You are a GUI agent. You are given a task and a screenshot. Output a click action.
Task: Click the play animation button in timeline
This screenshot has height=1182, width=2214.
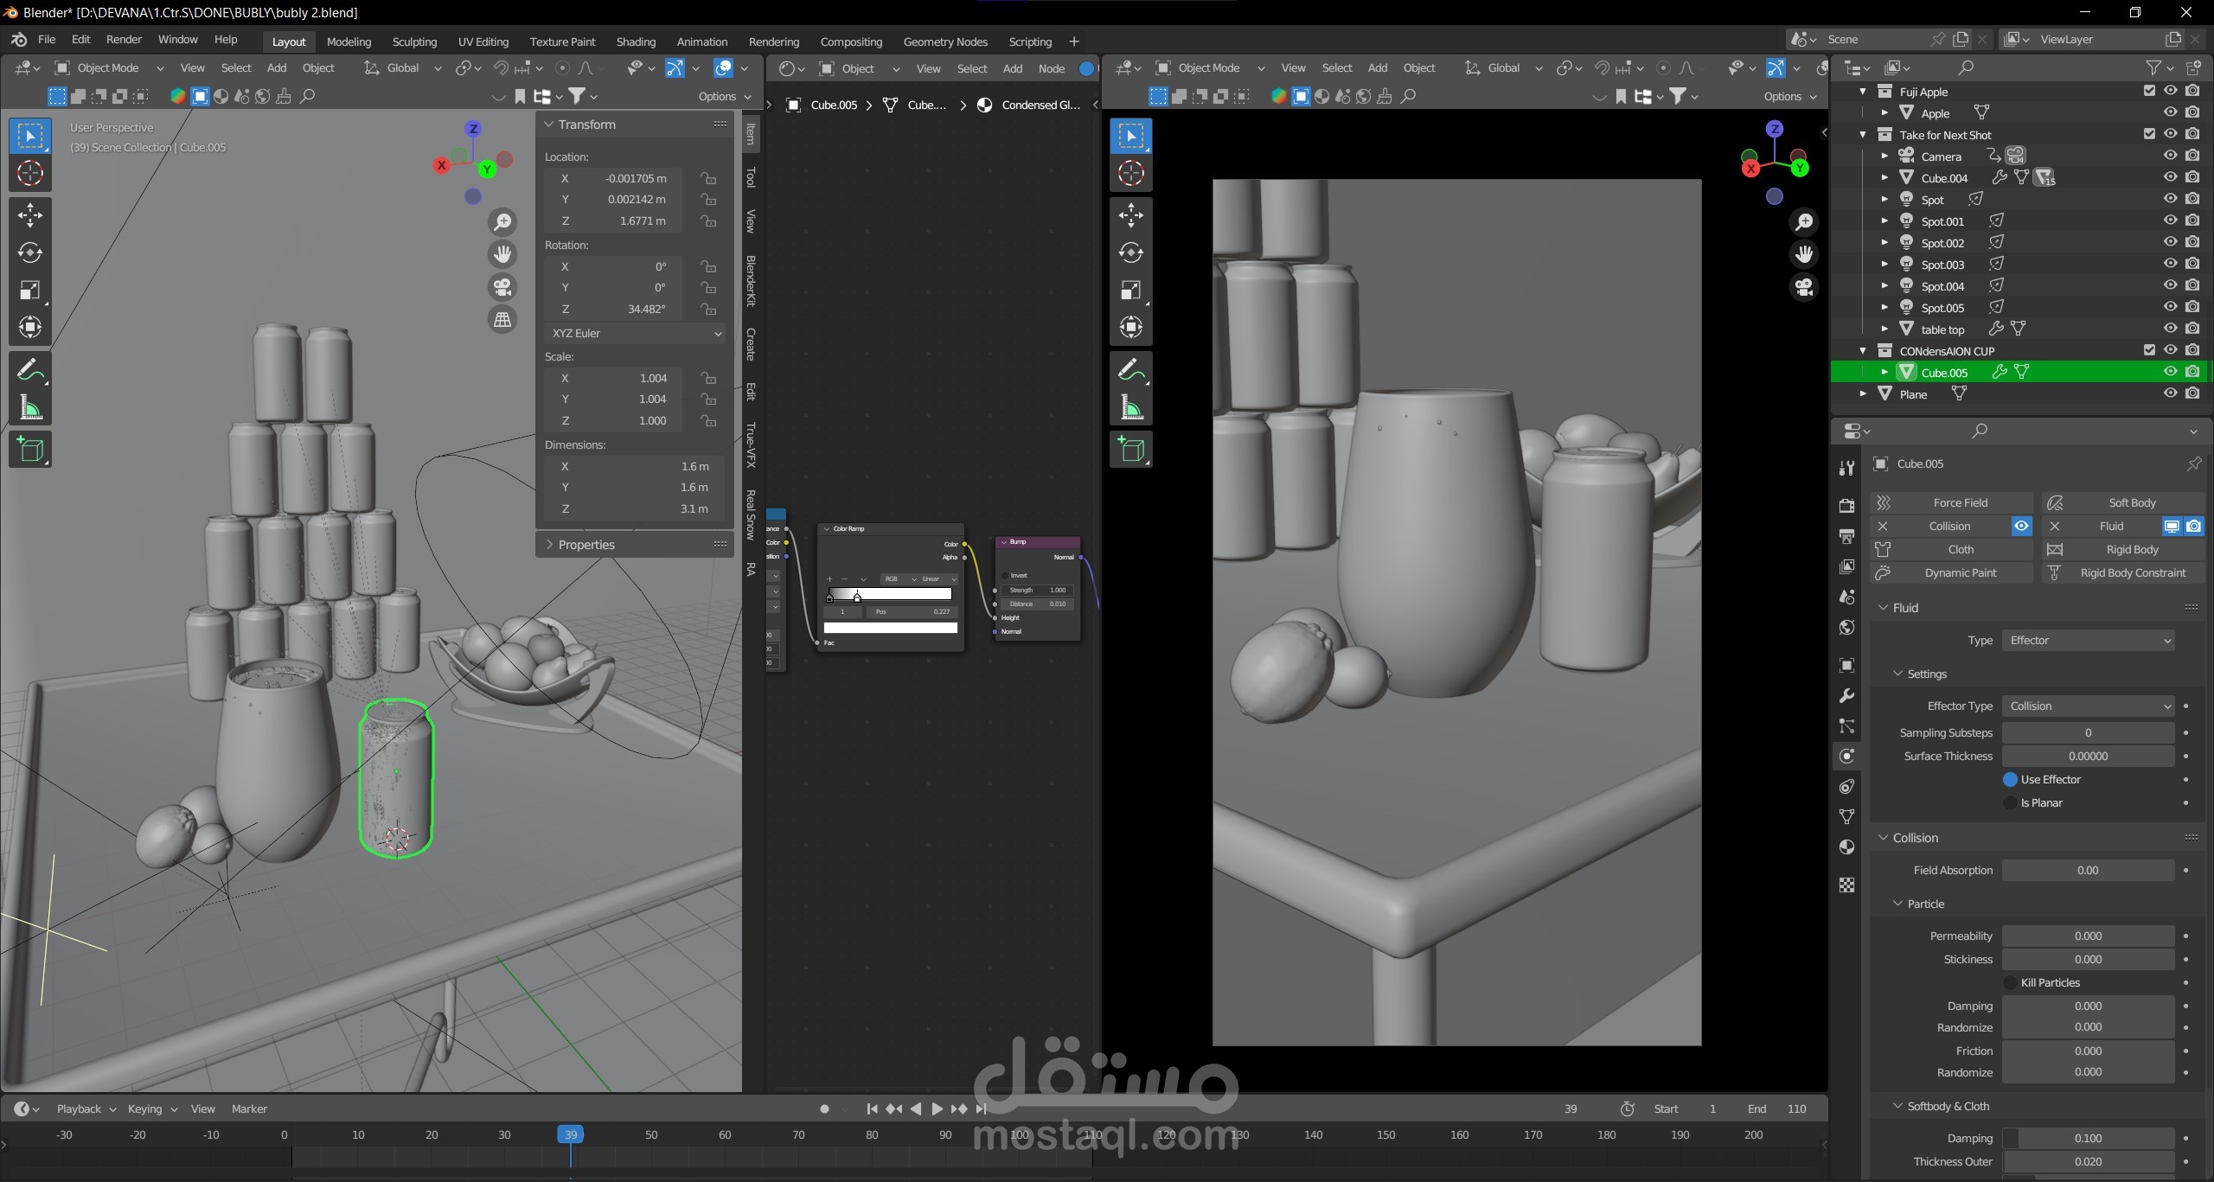tap(937, 1109)
